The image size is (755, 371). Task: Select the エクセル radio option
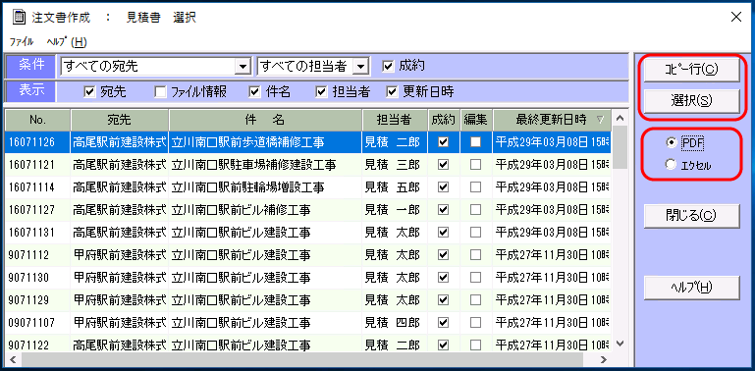[x=671, y=165]
